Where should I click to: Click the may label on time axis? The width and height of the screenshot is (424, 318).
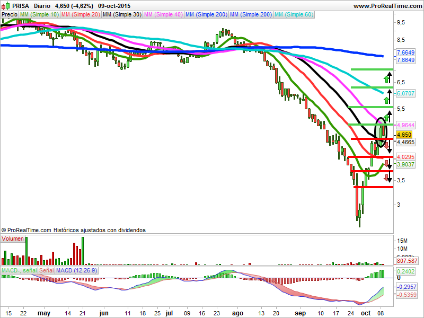click(44, 313)
